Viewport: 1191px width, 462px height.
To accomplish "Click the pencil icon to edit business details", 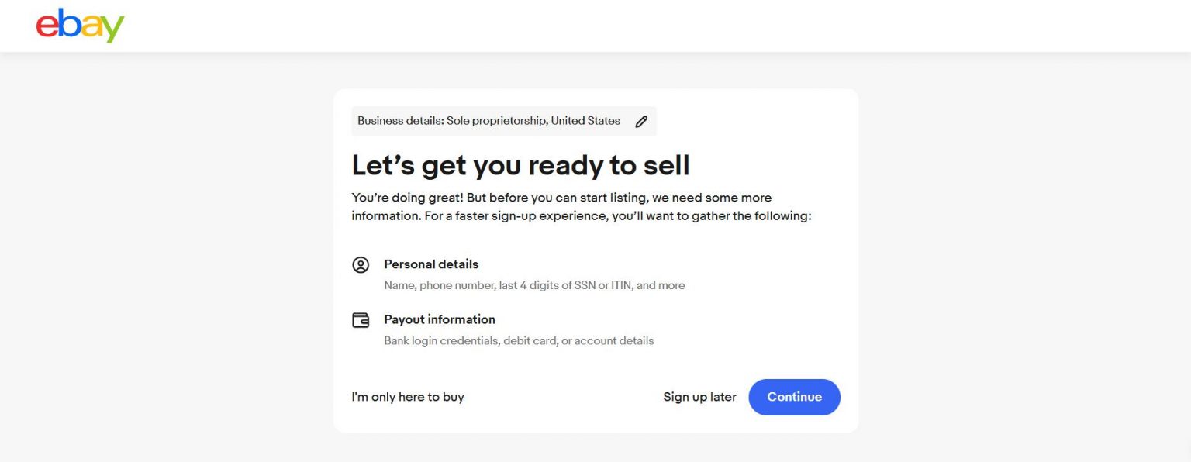I will coord(641,121).
